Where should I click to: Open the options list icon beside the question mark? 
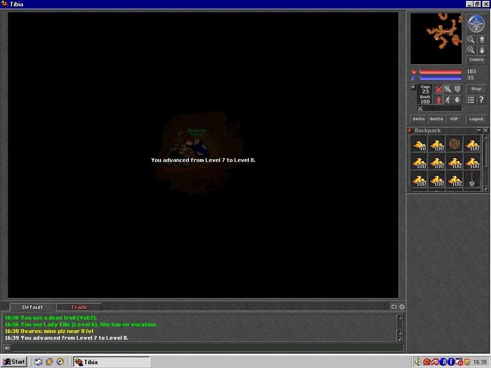[471, 100]
